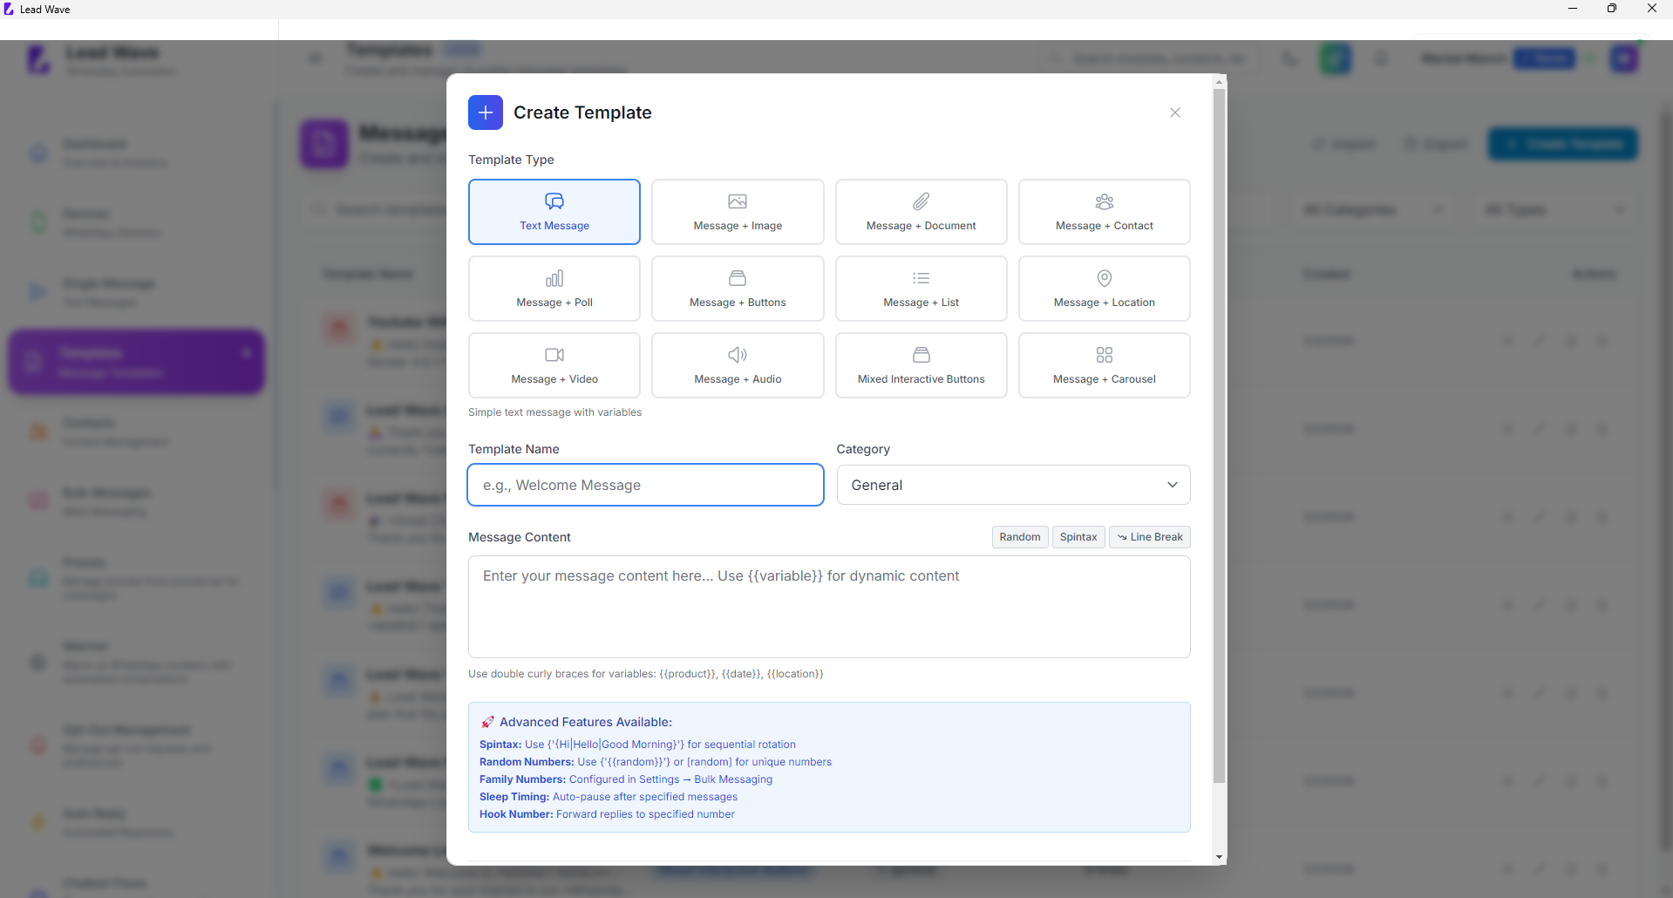Screen dimensions: 1673x898
Task: Select the Message + Audio speaker option
Action: (x=737, y=365)
